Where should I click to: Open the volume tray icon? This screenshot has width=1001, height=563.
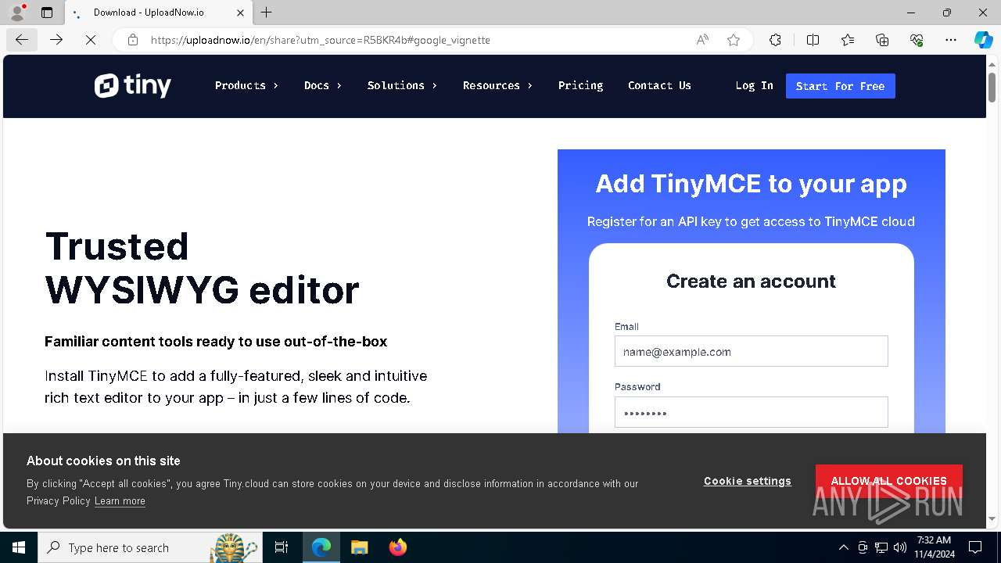(x=899, y=547)
